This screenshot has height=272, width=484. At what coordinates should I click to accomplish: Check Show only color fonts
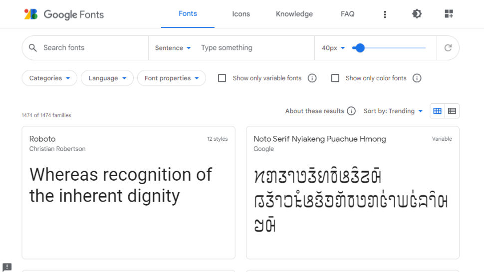335,78
